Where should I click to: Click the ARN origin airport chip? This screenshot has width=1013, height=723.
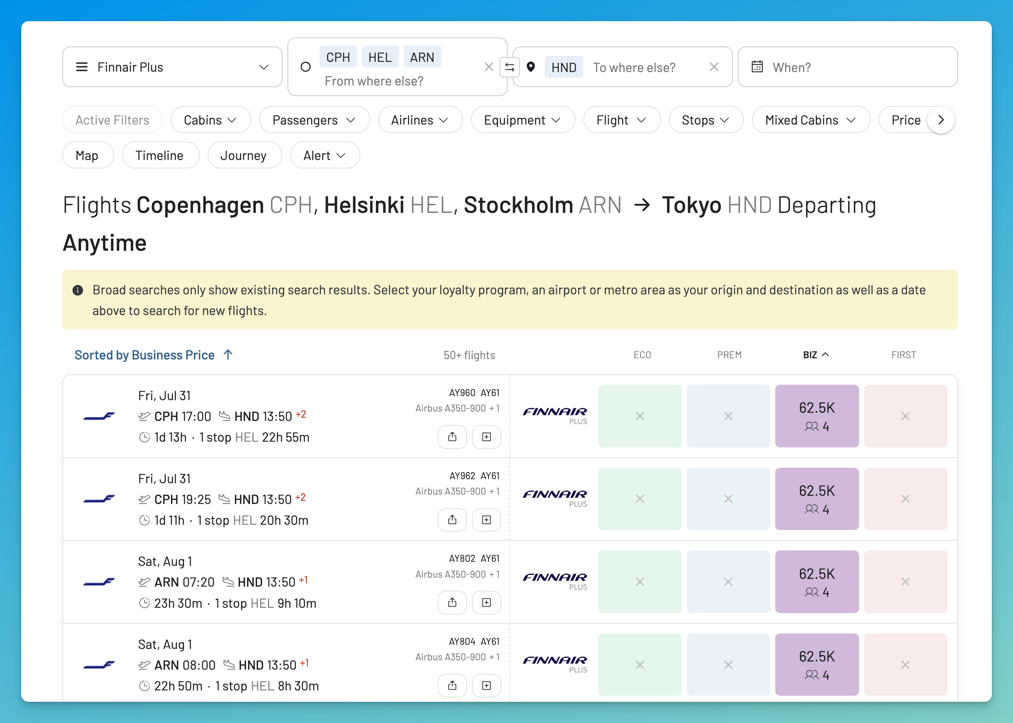(422, 57)
